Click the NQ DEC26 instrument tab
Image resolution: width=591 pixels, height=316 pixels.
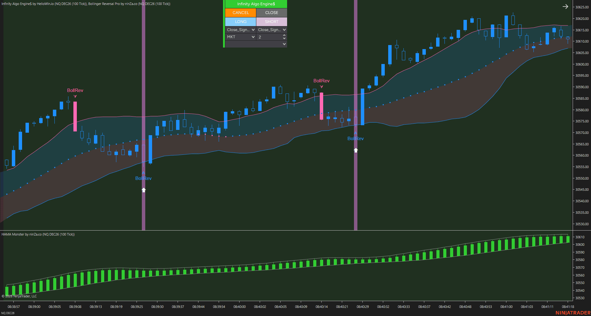tap(8, 313)
